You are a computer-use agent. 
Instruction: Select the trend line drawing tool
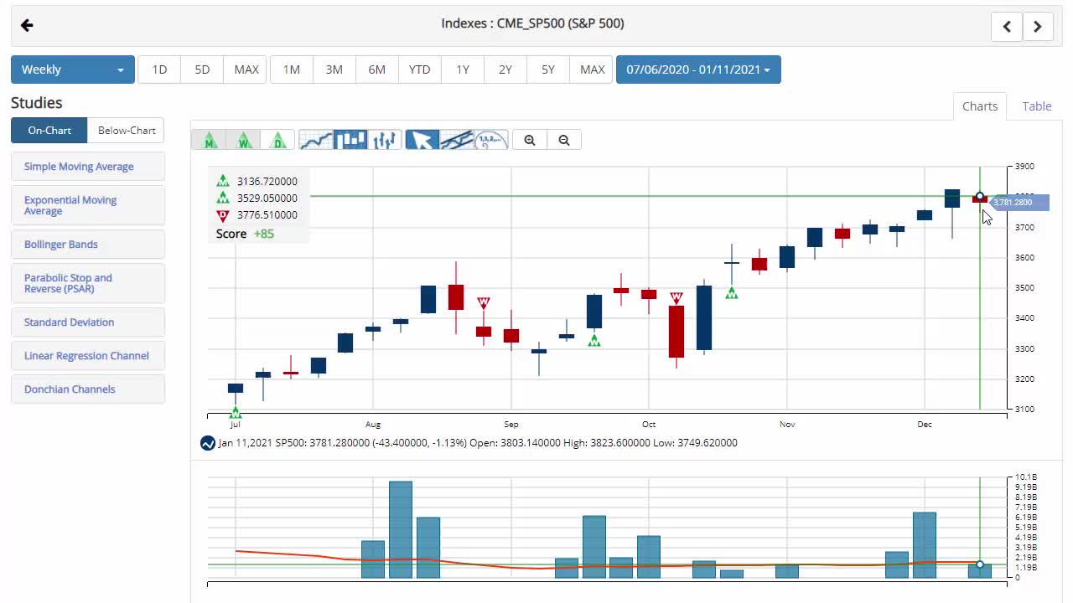[x=457, y=140]
